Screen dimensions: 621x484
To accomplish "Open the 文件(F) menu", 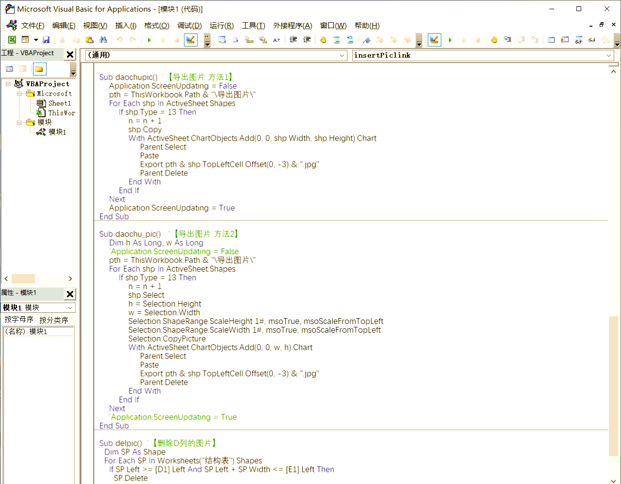I will [x=33, y=26].
